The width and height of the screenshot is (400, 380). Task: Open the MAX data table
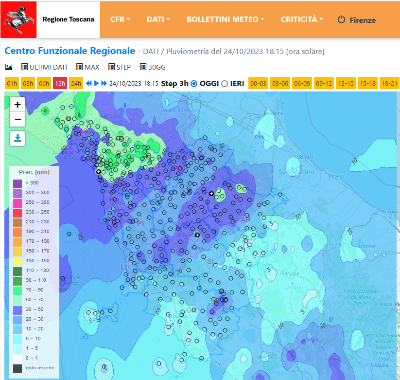tap(88, 67)
